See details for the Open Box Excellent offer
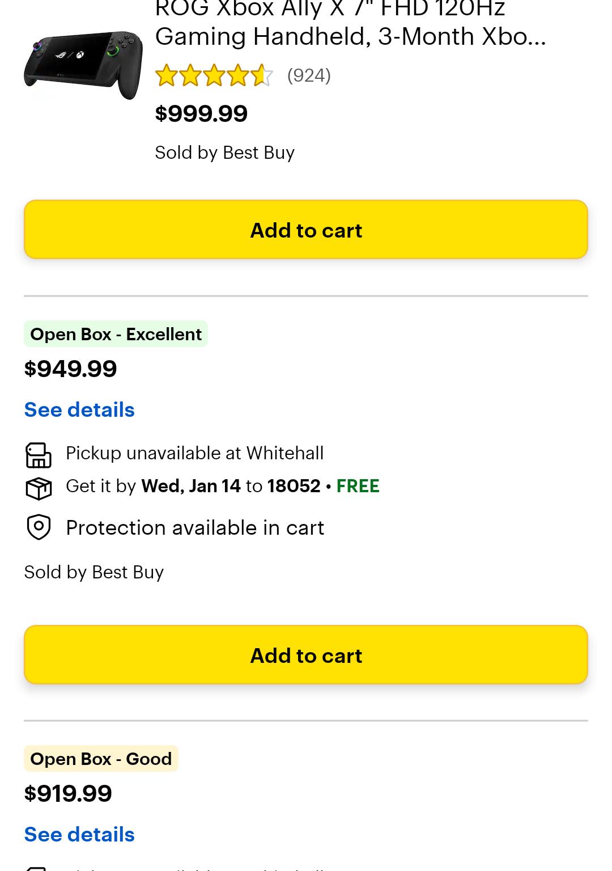 tap(79, 410)
